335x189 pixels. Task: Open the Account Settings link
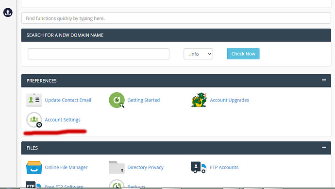[x=63, y=120]
